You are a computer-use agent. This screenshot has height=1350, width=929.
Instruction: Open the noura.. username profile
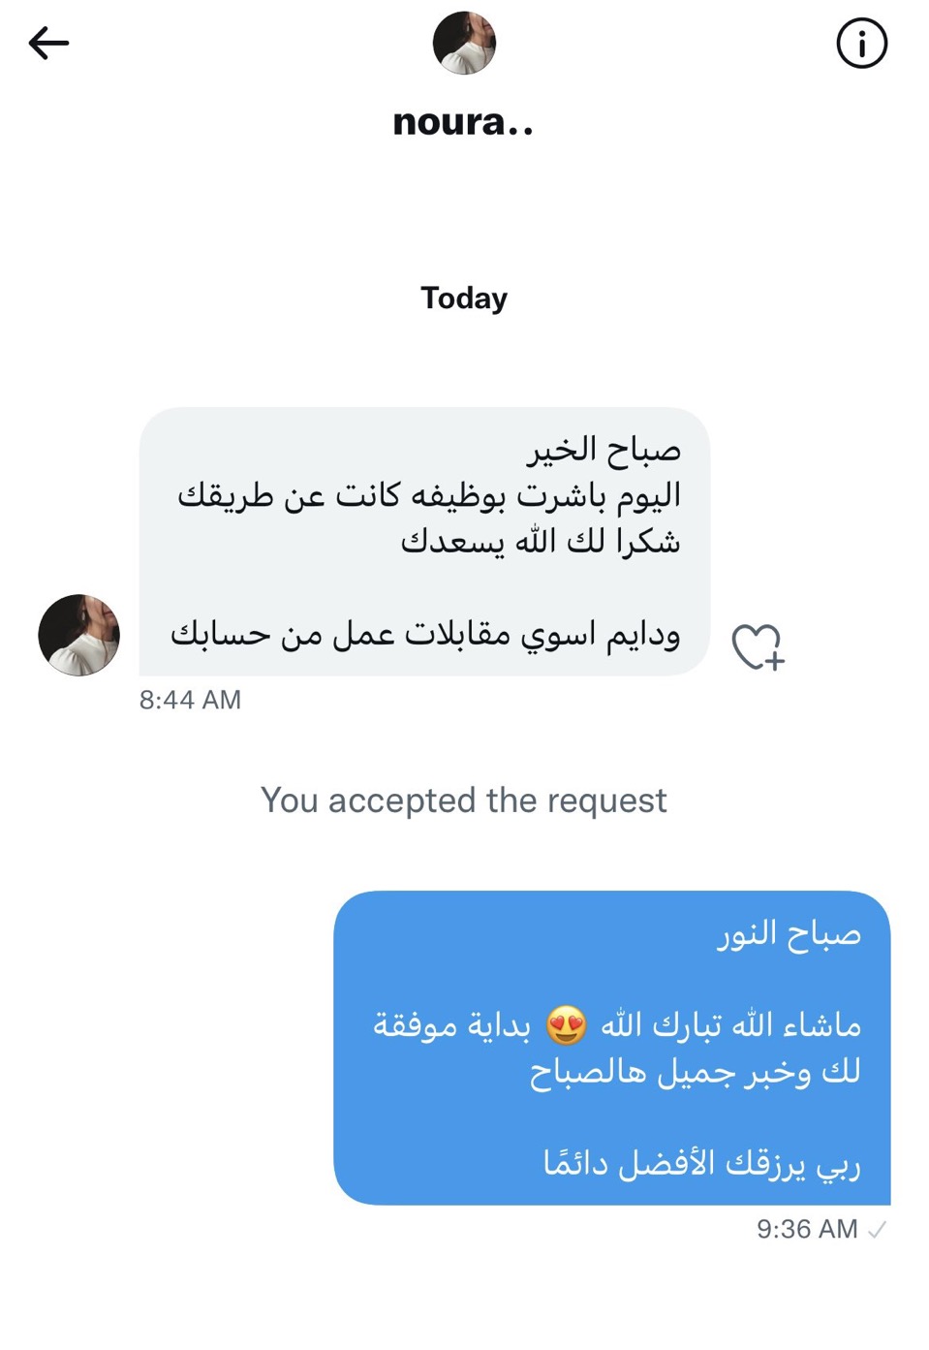pyautogui.click(x=463, y=122)
